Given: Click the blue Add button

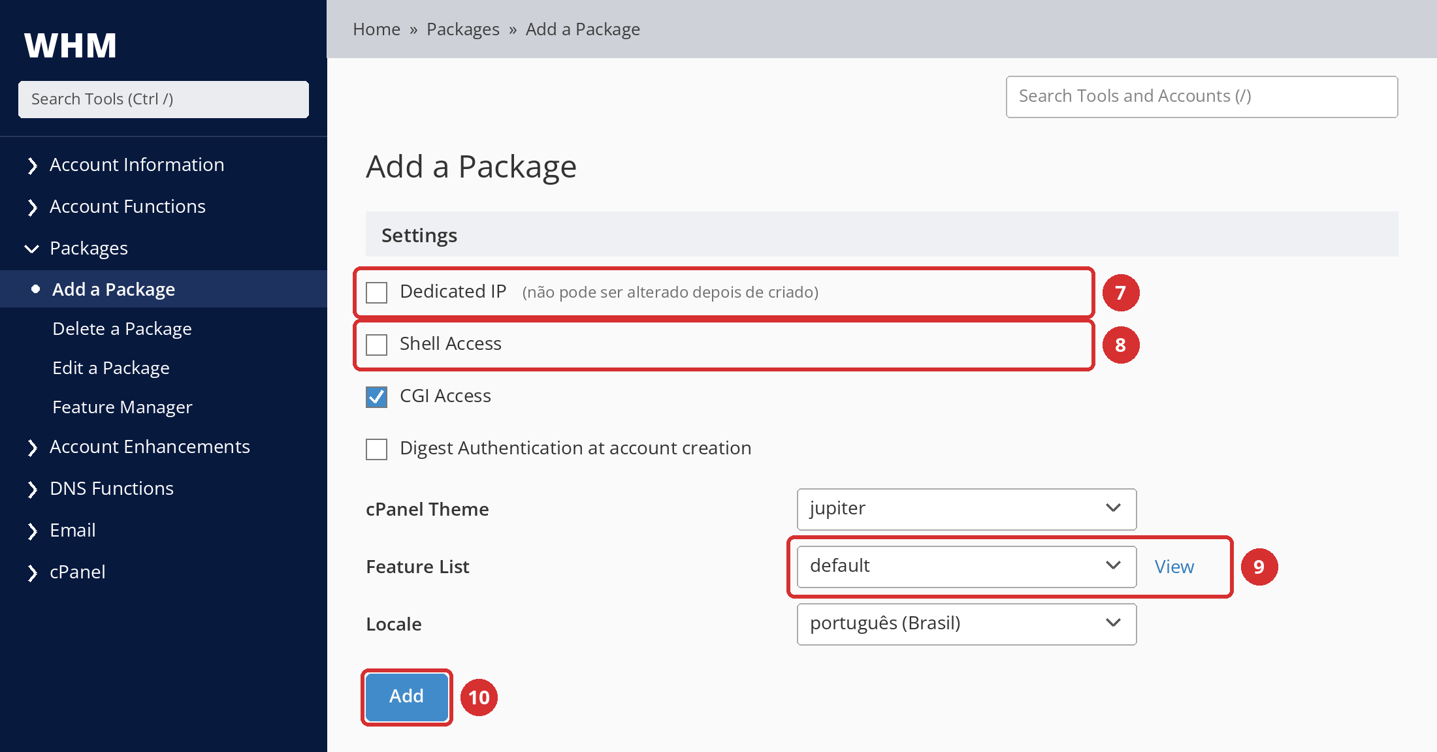Looking at the screenshot, I should pos(406,697).
